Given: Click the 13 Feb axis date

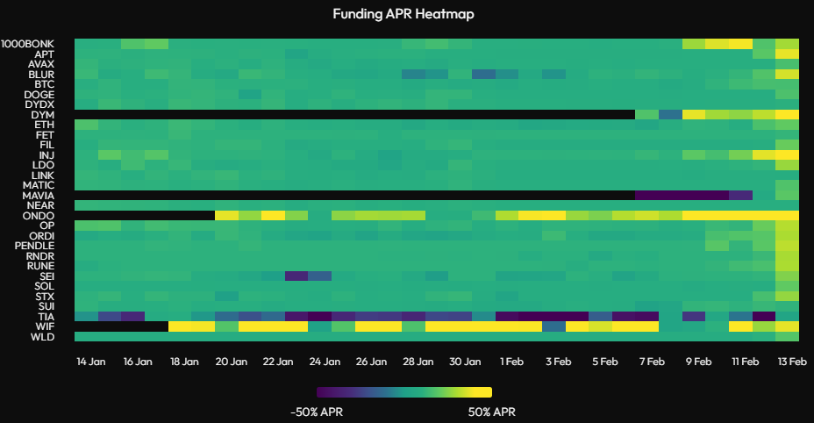Looking at the screenshot, I should (792, 362).
